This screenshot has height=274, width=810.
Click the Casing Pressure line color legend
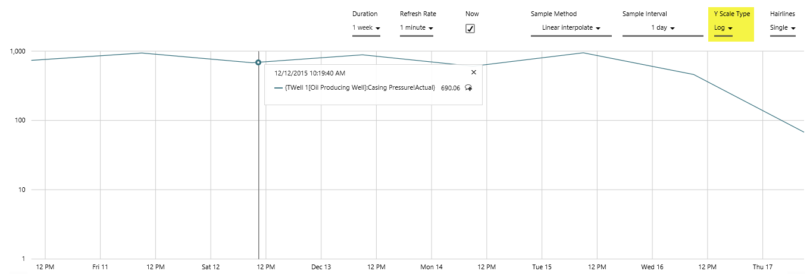point(279,88)
